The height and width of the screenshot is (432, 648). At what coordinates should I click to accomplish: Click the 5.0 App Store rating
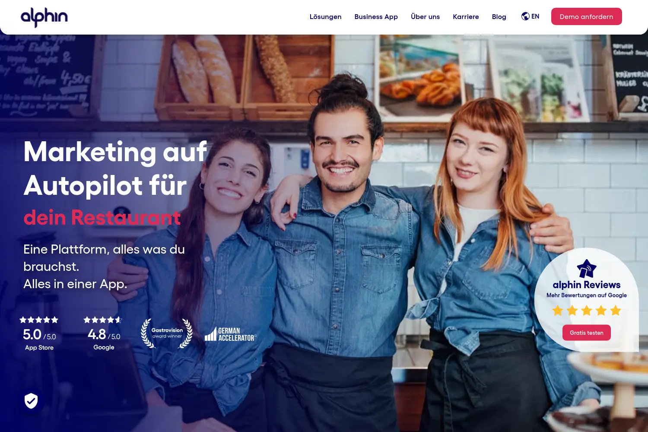coord(39,334)
